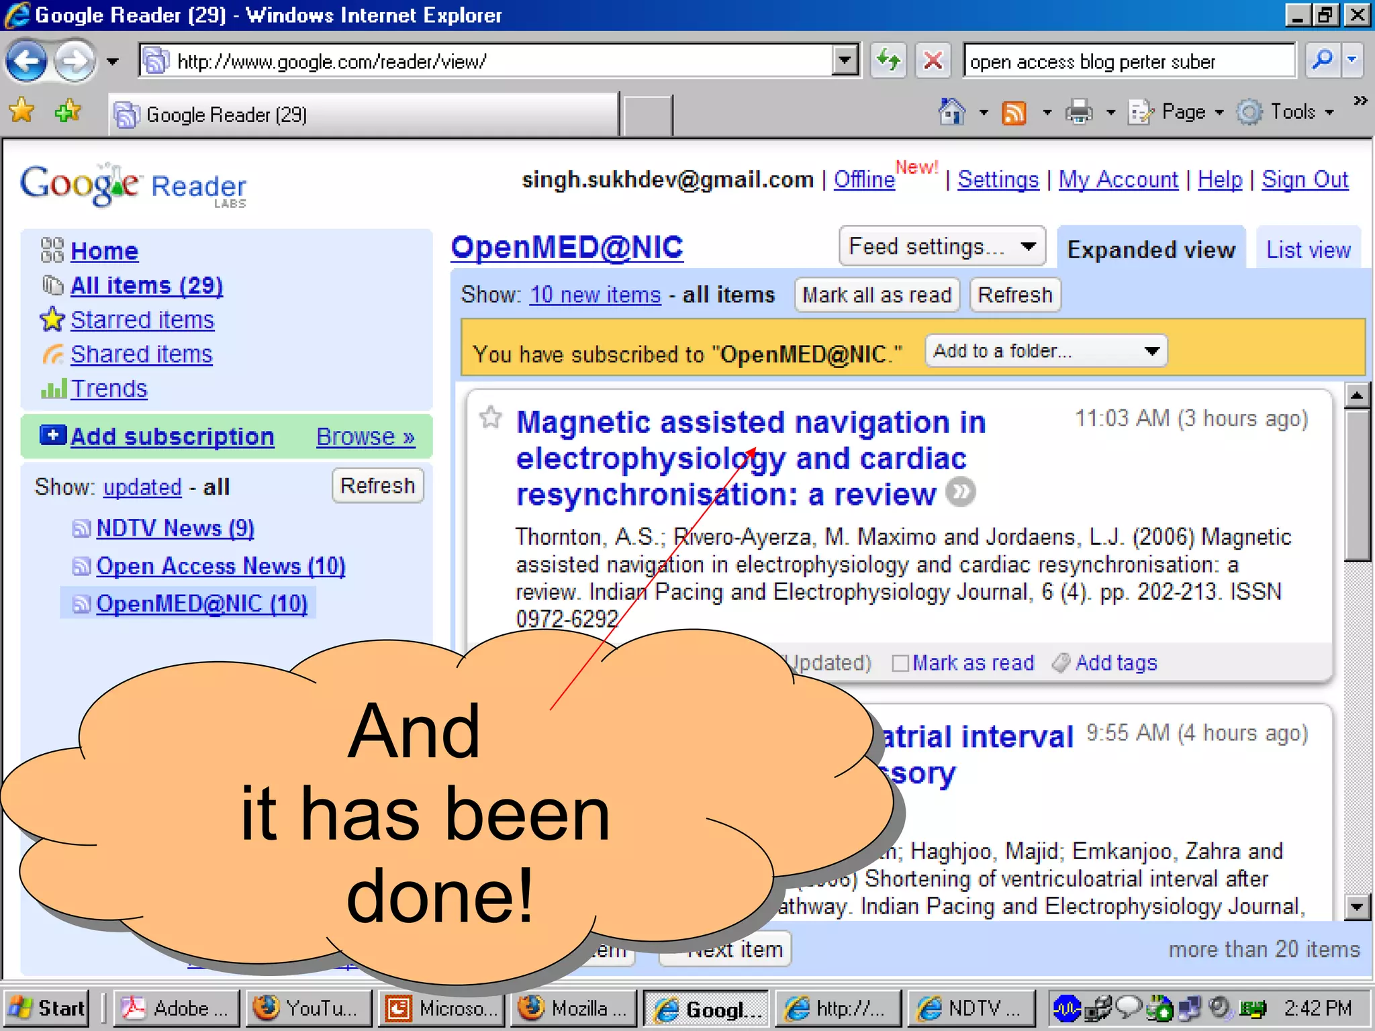This screenshot has width=1375, height=1031.
Task: Open Favorites Center star icon
Action: [x=22, y=111]
